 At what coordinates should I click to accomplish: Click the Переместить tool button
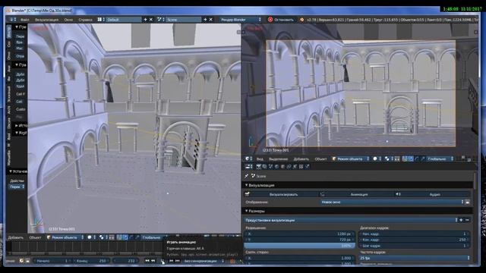(x=21, y=36)
